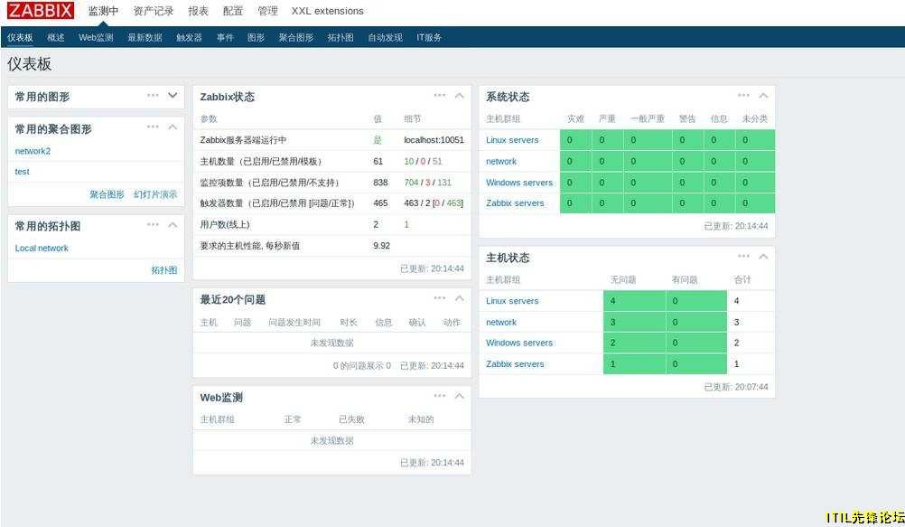The height and width of the screenshot is (527, 905).
Task: Open network group in 主机状态 widget
Action: (x=501, y=323)
